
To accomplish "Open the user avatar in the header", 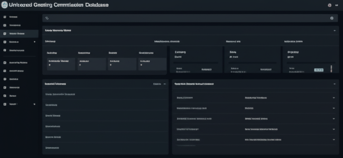I will [x=330, y=5].
